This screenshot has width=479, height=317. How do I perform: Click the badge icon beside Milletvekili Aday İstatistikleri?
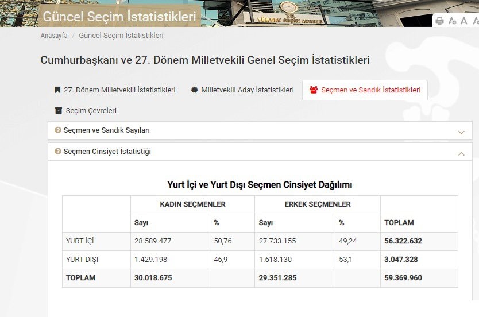click(194, 90)
